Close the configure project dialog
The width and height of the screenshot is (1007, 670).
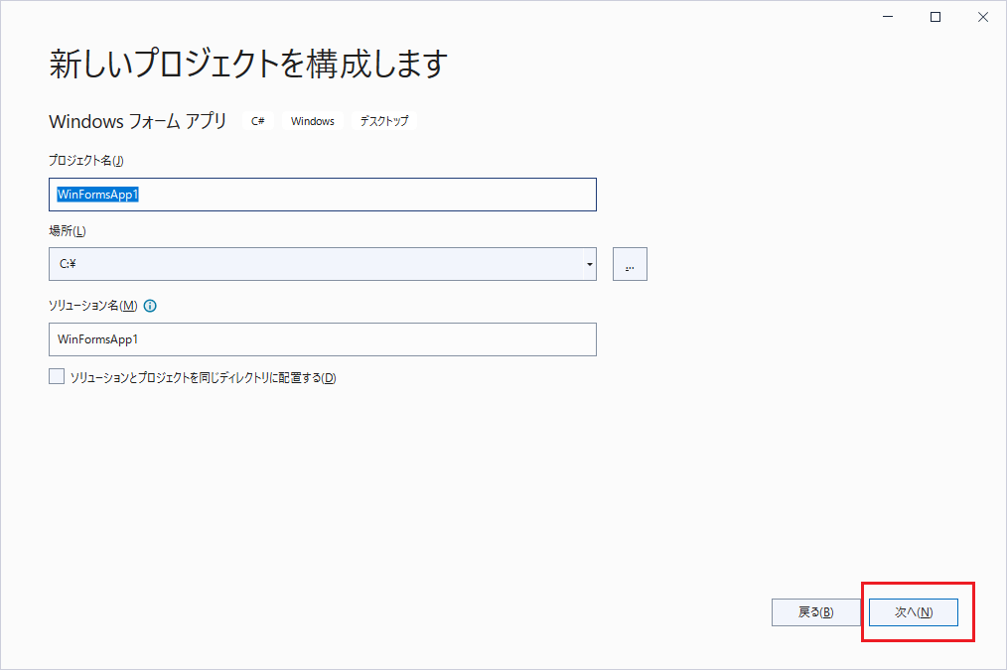coord(982,17)
